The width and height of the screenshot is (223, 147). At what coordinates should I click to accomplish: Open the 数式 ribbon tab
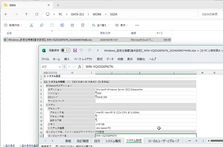(x=100, y=59)
